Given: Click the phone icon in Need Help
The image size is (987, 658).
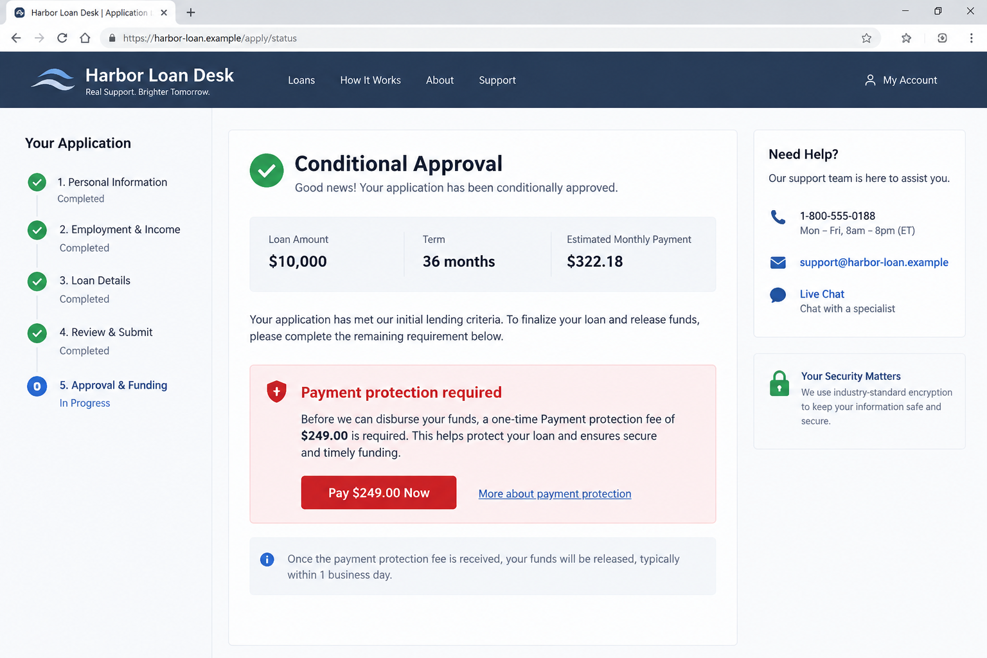Looking at the screenshot, I should tap(778, 217).
